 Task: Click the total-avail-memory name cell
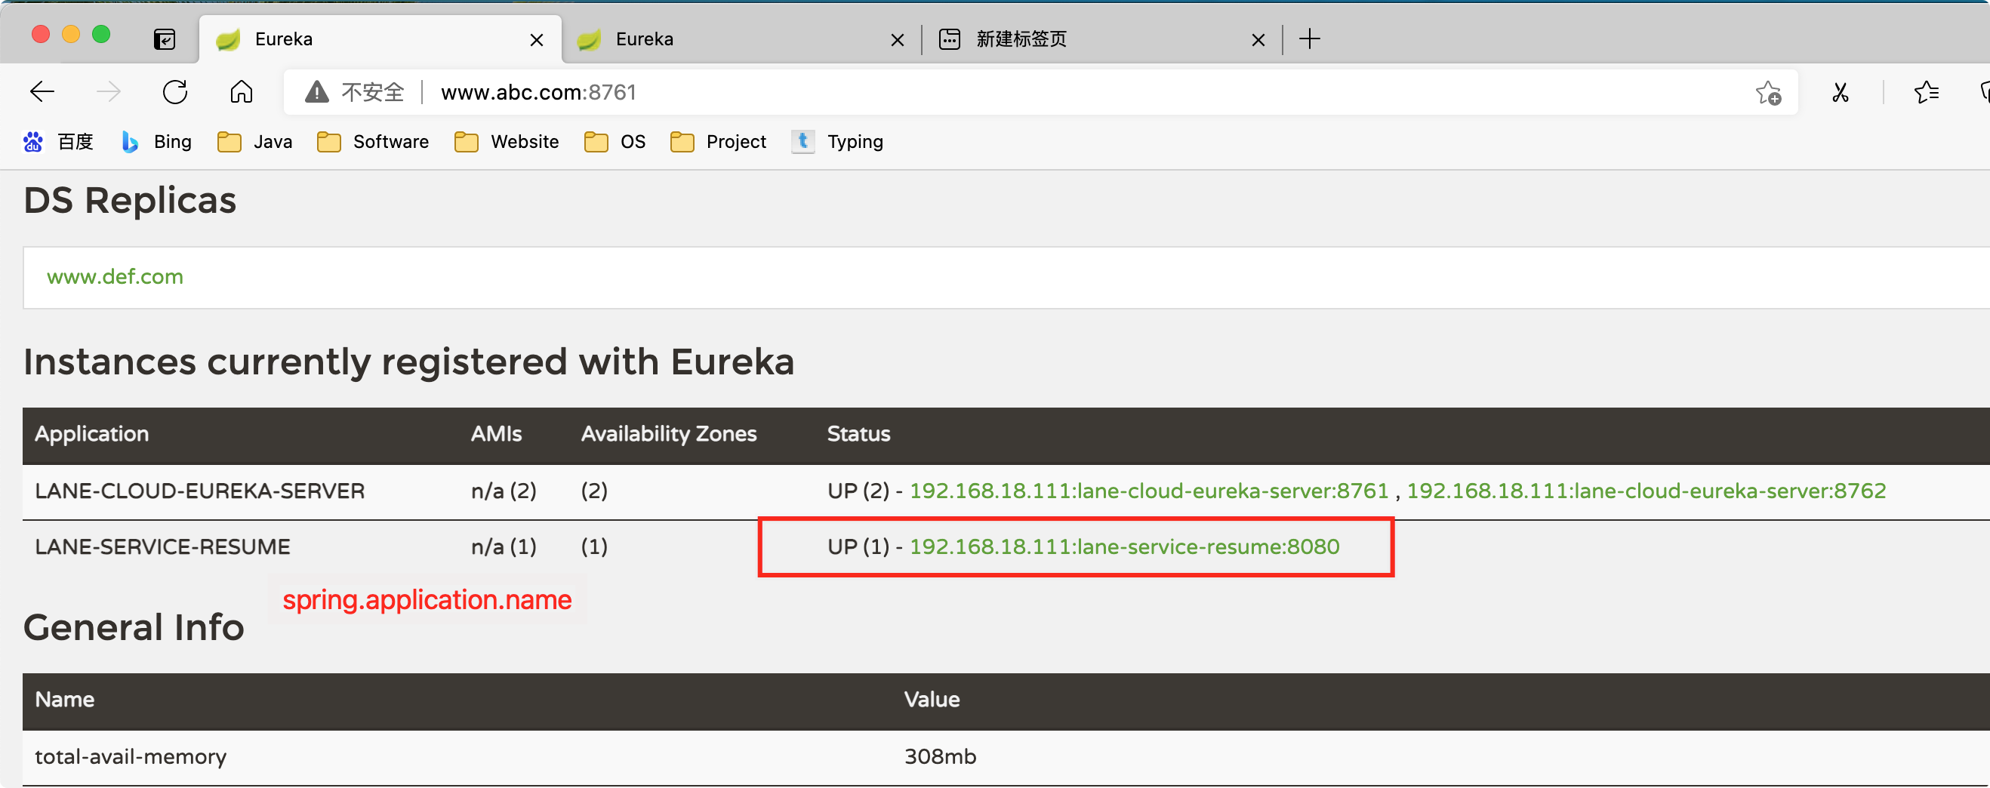[131, 756]
